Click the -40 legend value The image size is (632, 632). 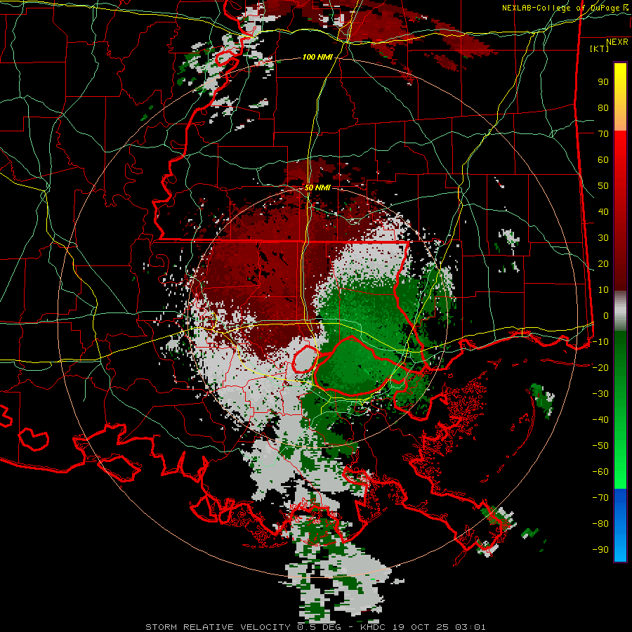600,420
